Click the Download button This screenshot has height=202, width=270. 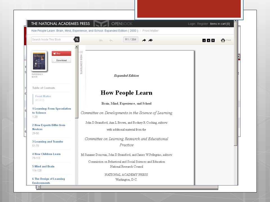(61, 60)
